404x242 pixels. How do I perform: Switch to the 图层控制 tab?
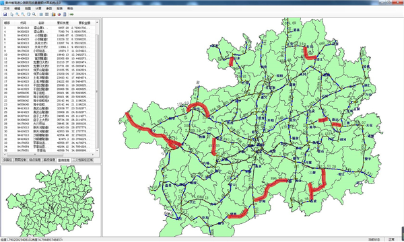(20, 160)
